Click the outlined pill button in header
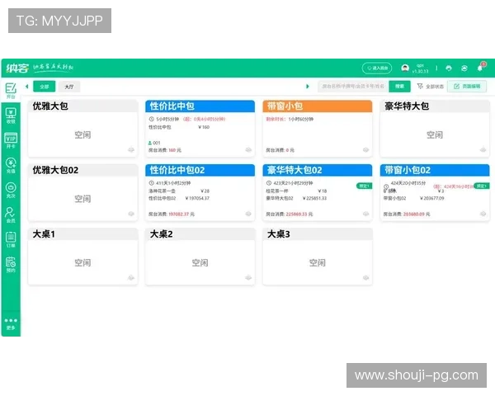Viewport: 495px width, 396px height. [377, 68]
